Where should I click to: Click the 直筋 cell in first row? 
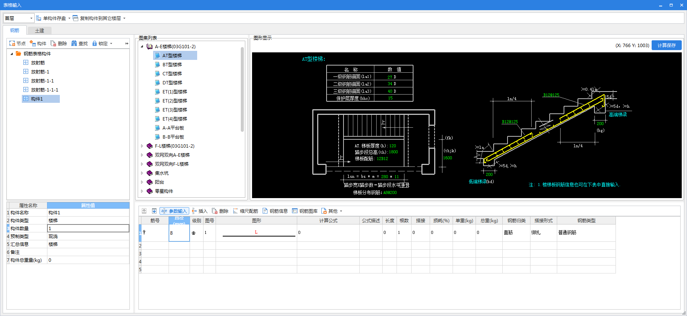[516, 233]
